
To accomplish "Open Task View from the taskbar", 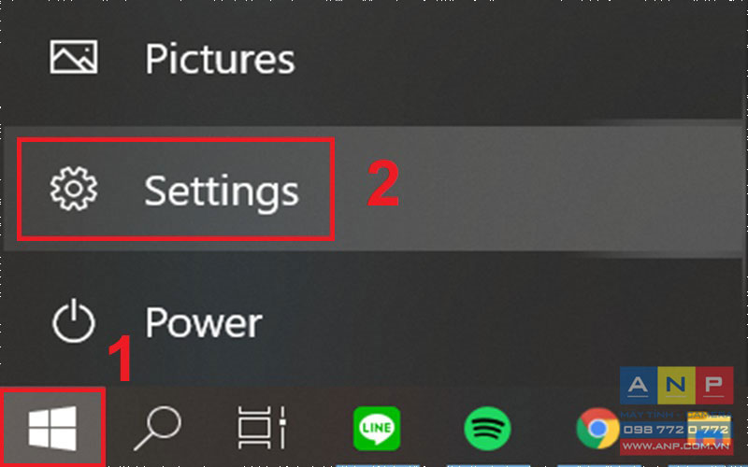I will tap(262, 428).
